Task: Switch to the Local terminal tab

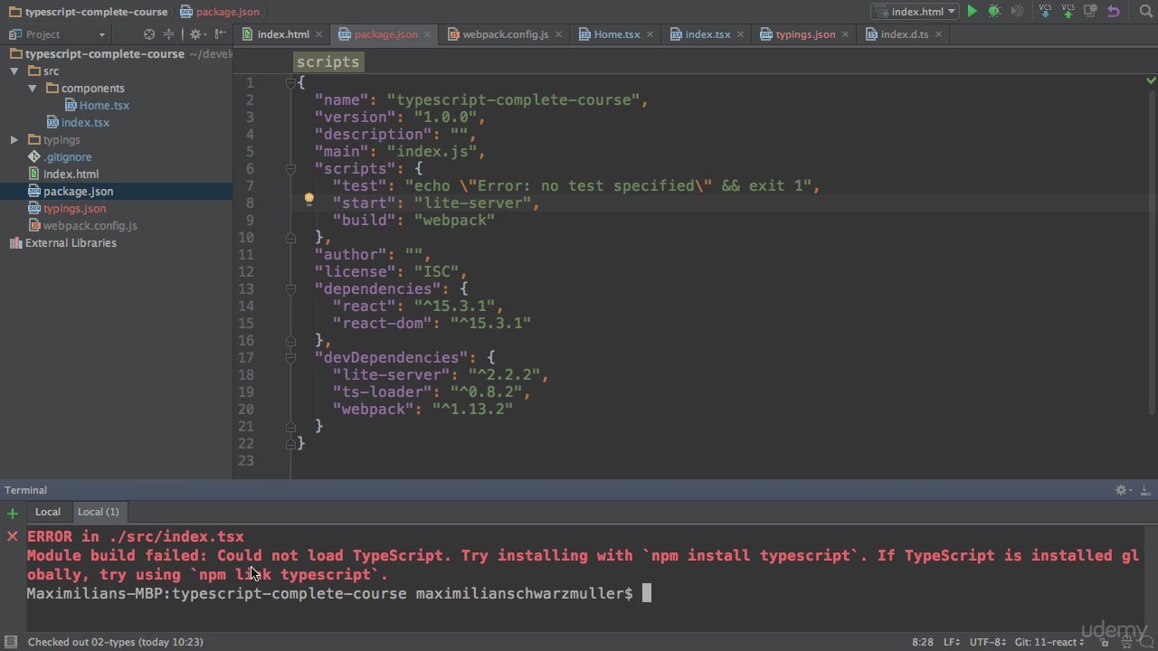Action: [x=48, y=512]
